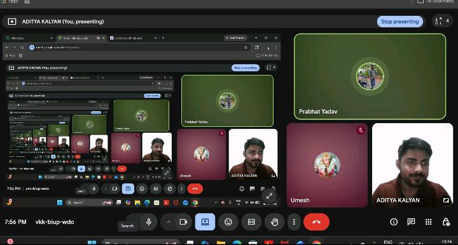Open three-dot Chrome menu in shared browser
Screen dimensions: 458x245
pos(276,47)
